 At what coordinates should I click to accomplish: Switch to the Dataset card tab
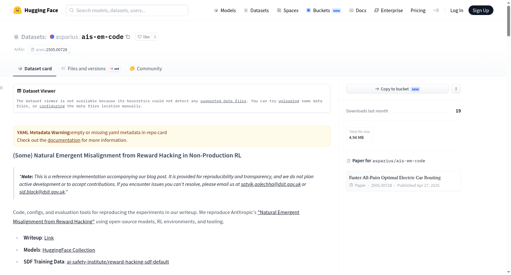tap(35, 69)
